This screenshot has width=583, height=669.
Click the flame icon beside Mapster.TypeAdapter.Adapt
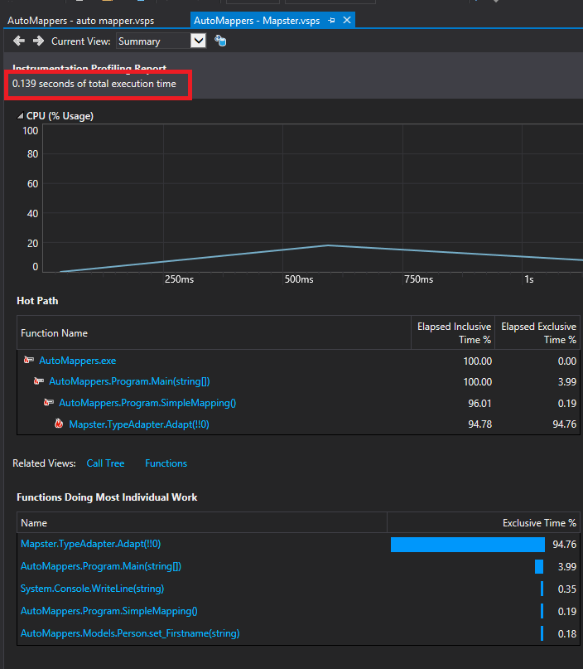click(x=59, y=424)
